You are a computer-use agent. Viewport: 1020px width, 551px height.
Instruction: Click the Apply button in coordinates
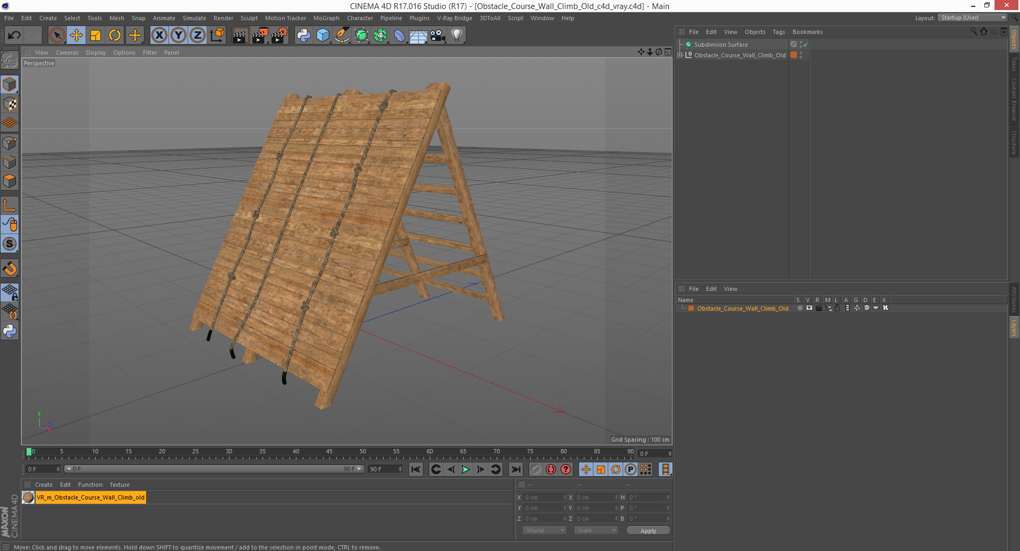coord(648,531)
